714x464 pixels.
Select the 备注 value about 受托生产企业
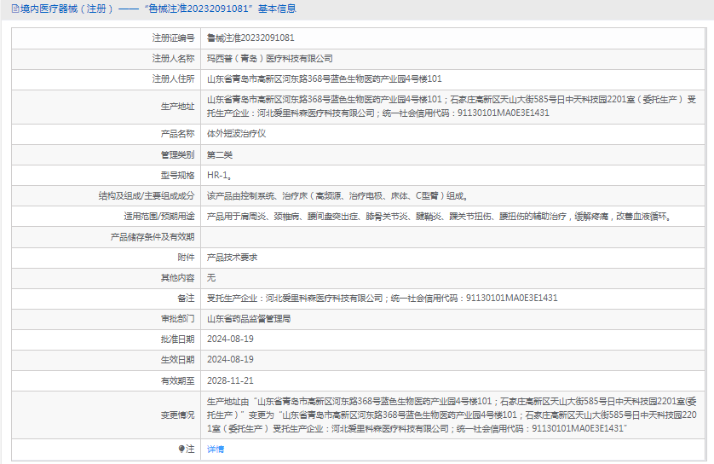pyautogui.click(x=382, y=298)
